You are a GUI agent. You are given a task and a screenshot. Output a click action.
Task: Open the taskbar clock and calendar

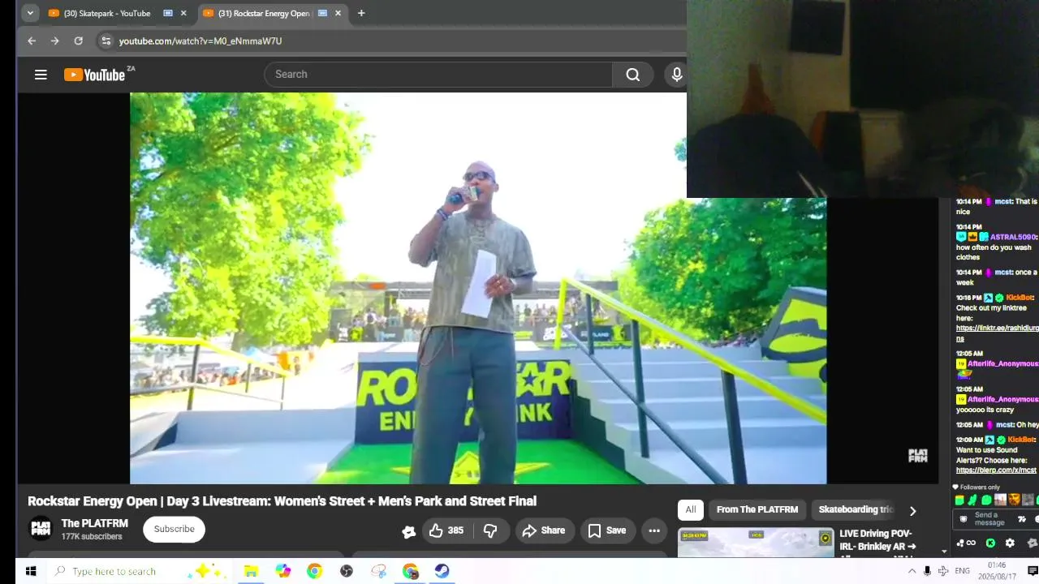click(997, 571)
